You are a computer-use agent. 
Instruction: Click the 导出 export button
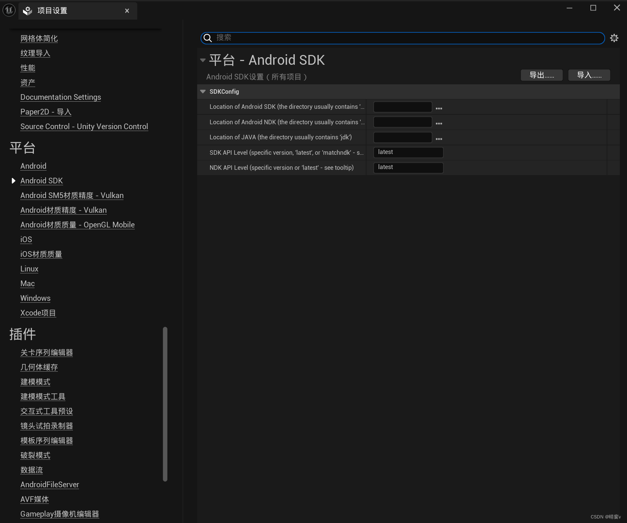coord(541,75)
